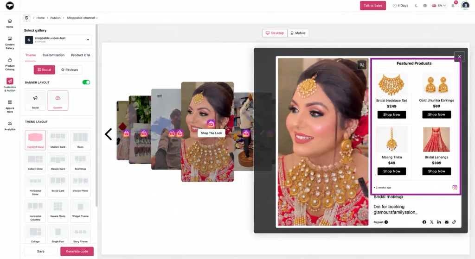Toggle dark mode moon icon

point(416,6)
